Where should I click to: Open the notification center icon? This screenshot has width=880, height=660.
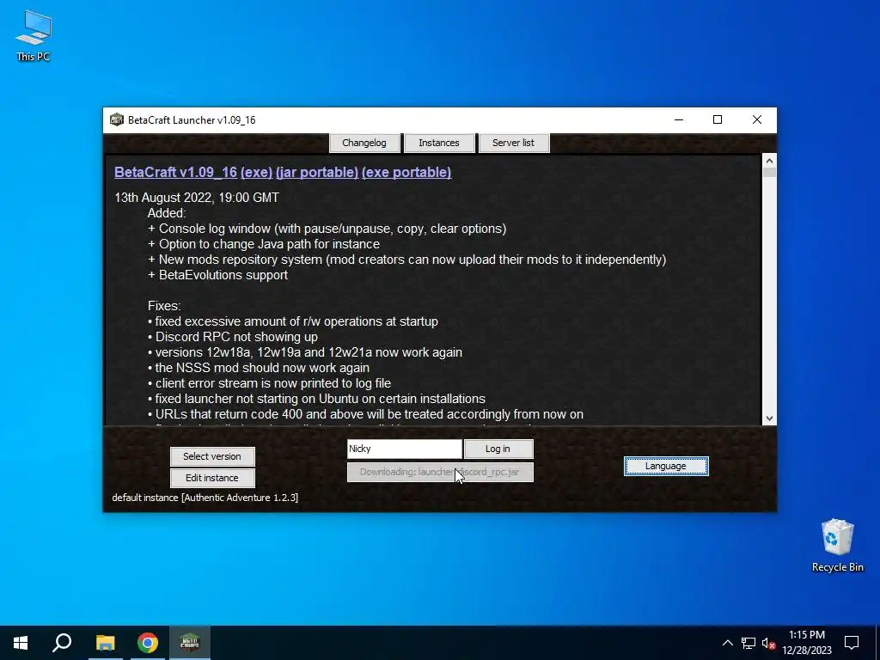tap(852, 643)
